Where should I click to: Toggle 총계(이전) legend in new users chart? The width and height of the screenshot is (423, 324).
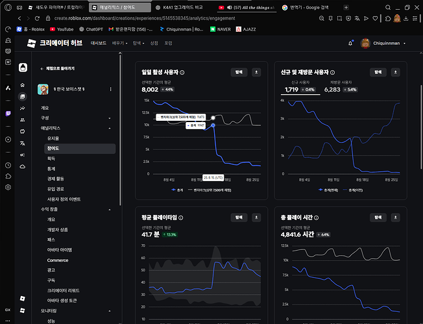(x=353, y=190)
